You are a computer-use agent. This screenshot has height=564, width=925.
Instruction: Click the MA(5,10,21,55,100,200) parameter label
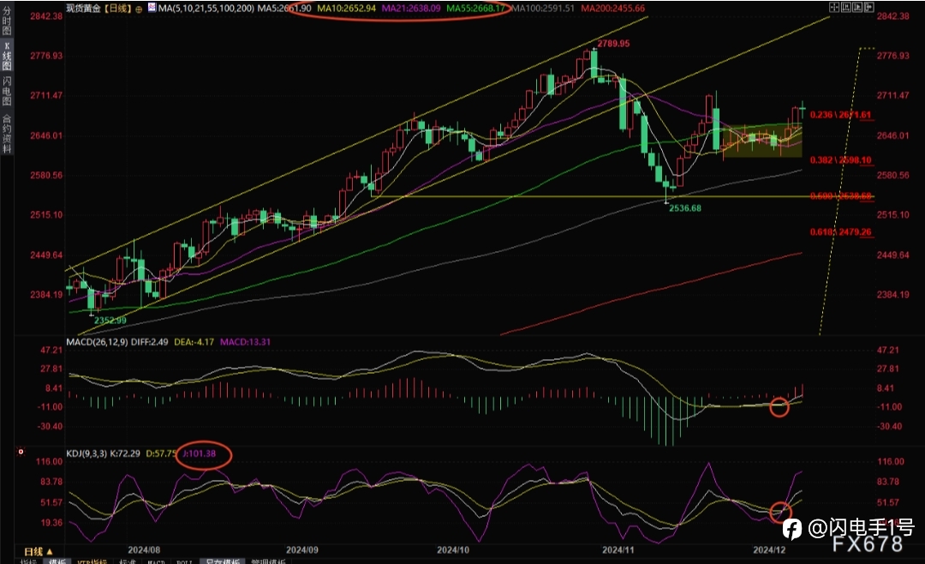point(206,9)
